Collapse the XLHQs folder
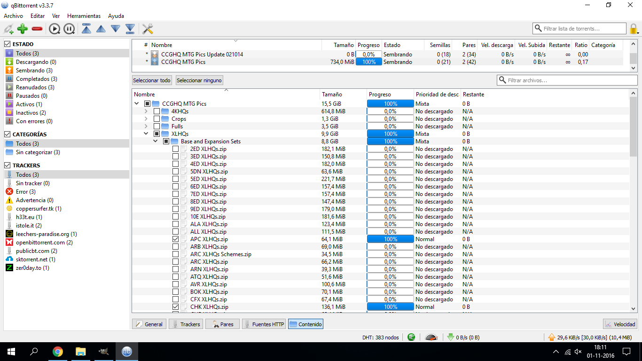This screenshot has width=642, height=361. (146, 134)
